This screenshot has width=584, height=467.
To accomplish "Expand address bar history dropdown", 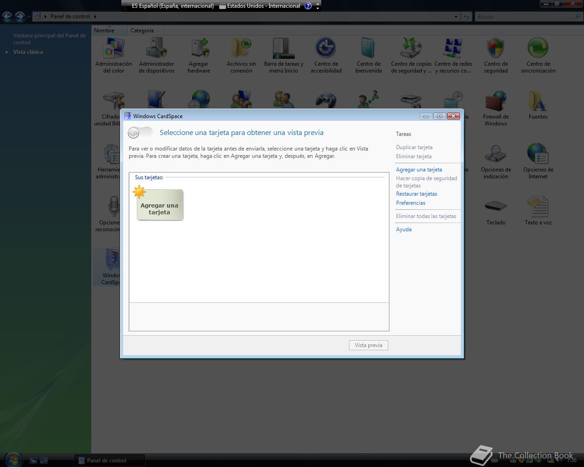I will [456, 16].
